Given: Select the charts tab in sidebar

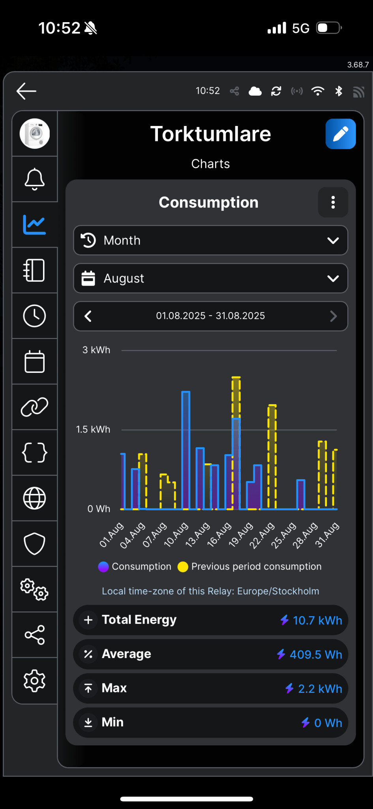Looking at the screenshot, I should (x=35, y=225).
